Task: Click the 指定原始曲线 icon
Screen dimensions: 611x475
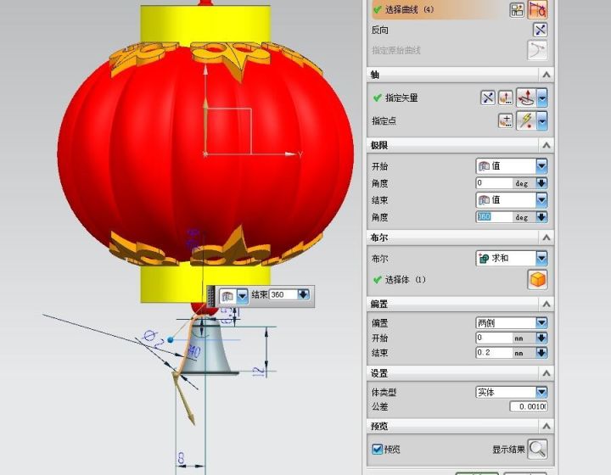Action: [537, 50]
